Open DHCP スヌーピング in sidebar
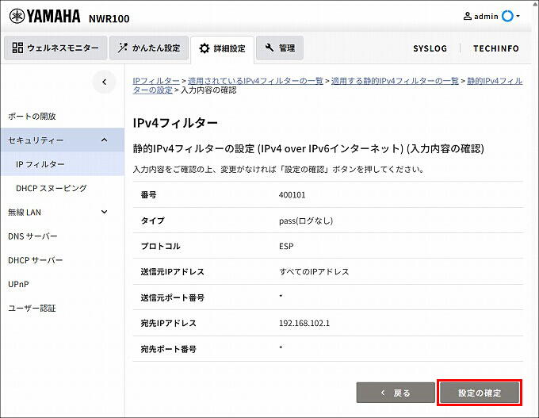The width and height of the screenshot is (539, 418). [x=52, y=188]
